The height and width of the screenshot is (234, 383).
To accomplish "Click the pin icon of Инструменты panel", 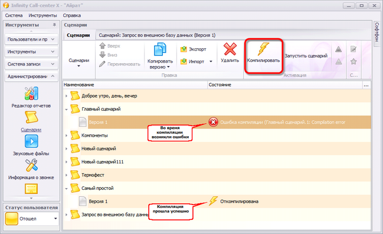I will click(x=54, y=25).
